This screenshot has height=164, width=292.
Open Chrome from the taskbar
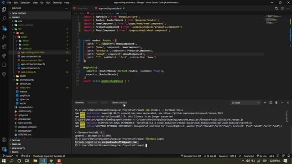(51, 161)
